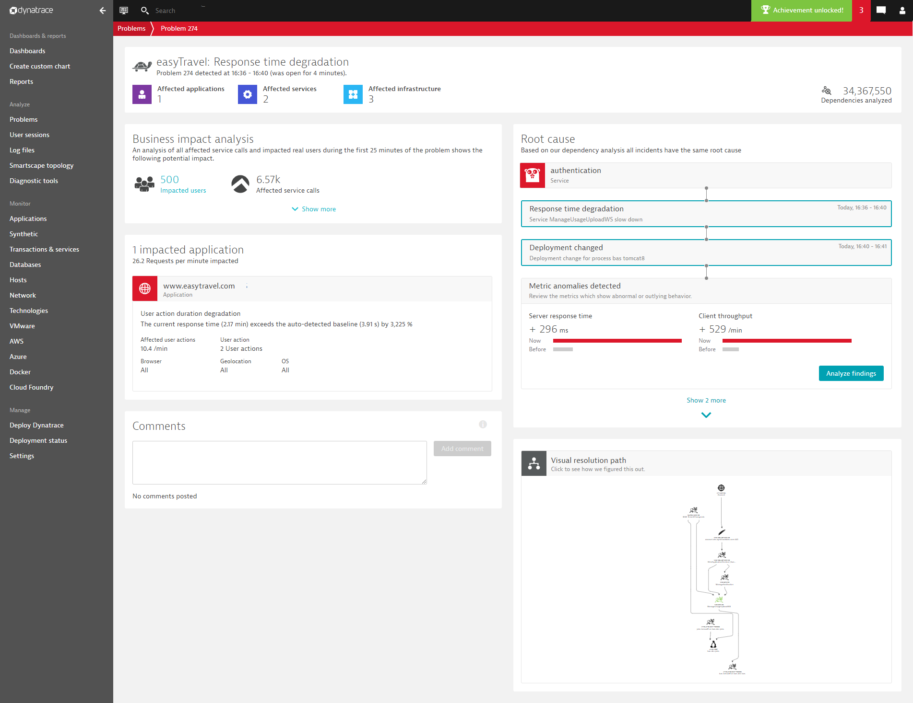Click Add comment button
The width and height of the screenshot is (913, 703).
462,449
